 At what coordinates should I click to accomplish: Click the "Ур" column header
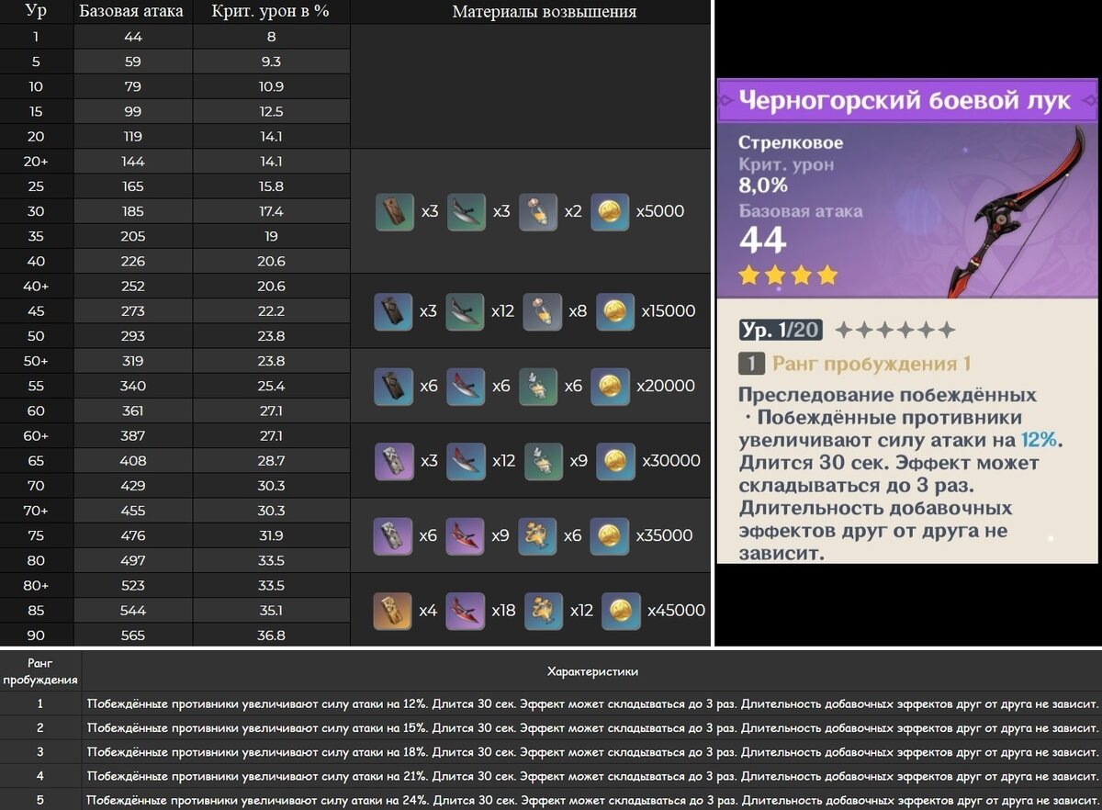tap(36, 11)
